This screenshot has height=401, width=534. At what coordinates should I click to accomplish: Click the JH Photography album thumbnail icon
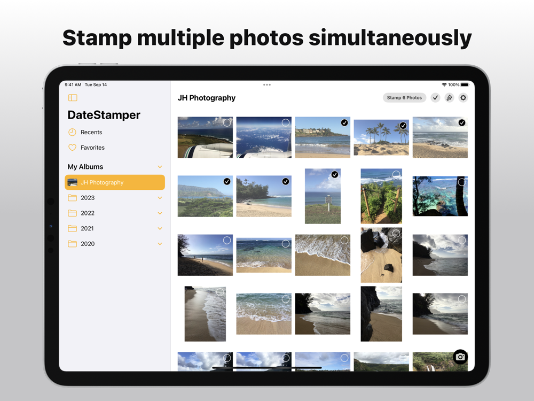[72, 182]
